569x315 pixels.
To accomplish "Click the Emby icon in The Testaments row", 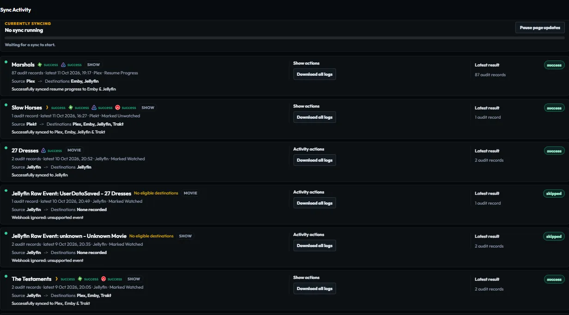I will tap(80, 279).
